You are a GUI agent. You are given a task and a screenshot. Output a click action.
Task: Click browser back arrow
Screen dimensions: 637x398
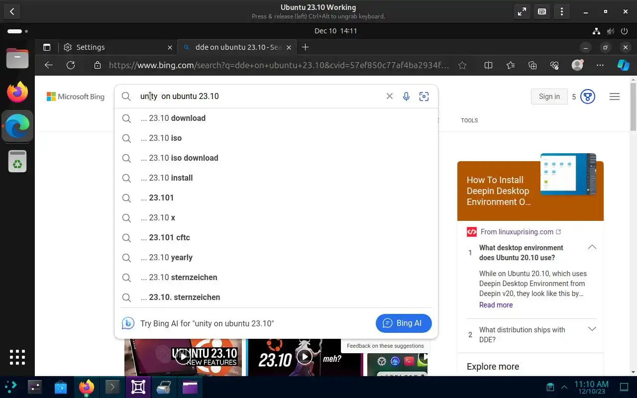tap(48, 65)
